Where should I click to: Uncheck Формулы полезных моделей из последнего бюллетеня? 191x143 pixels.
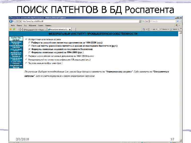[29, 49]
